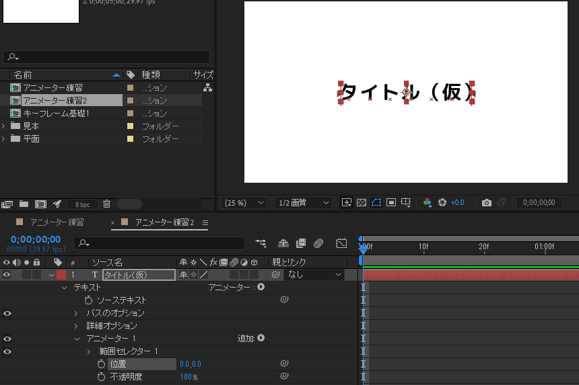579x385 pixels.
Task: Close the アニメーター練習2 timeline tab
Action: pyautogui.click(x=112, y=222)
